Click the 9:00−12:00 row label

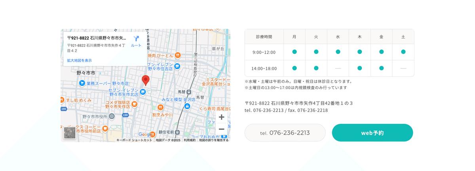[264, 52]
